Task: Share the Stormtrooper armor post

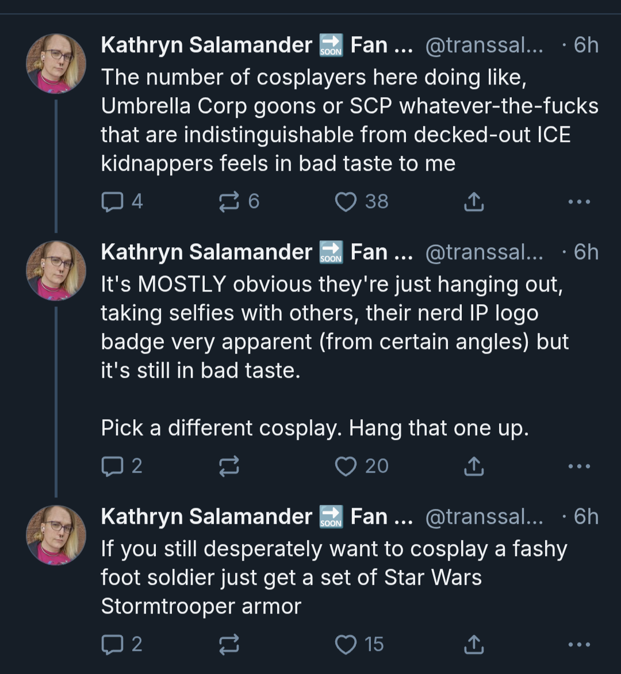Action: (x=474, y=644)
